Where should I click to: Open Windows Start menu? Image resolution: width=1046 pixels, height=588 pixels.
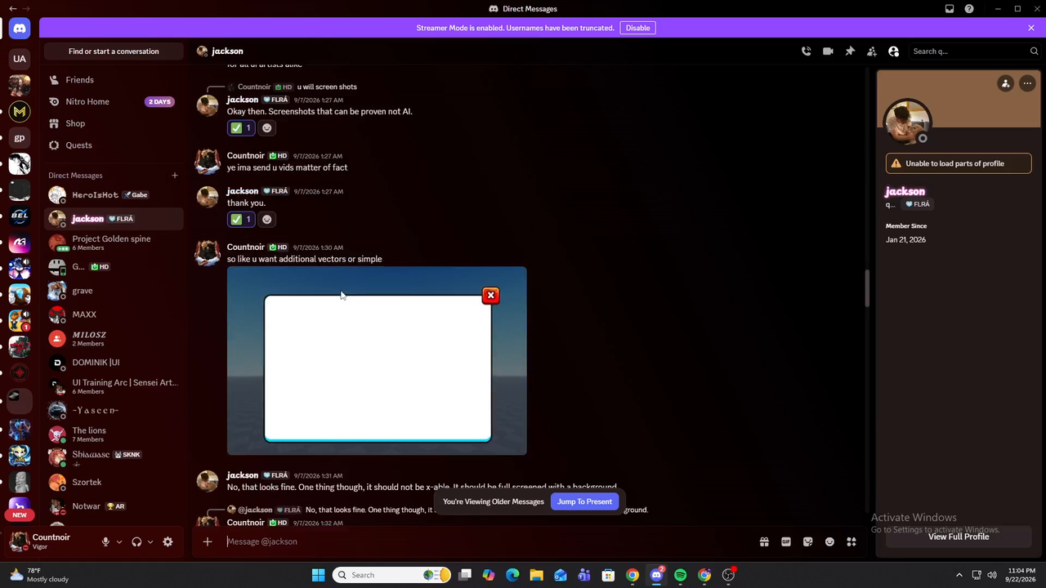tap(318, 575)
